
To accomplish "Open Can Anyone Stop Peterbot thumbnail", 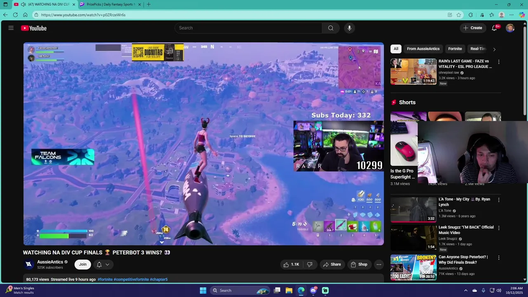I will tap(413, 267).
